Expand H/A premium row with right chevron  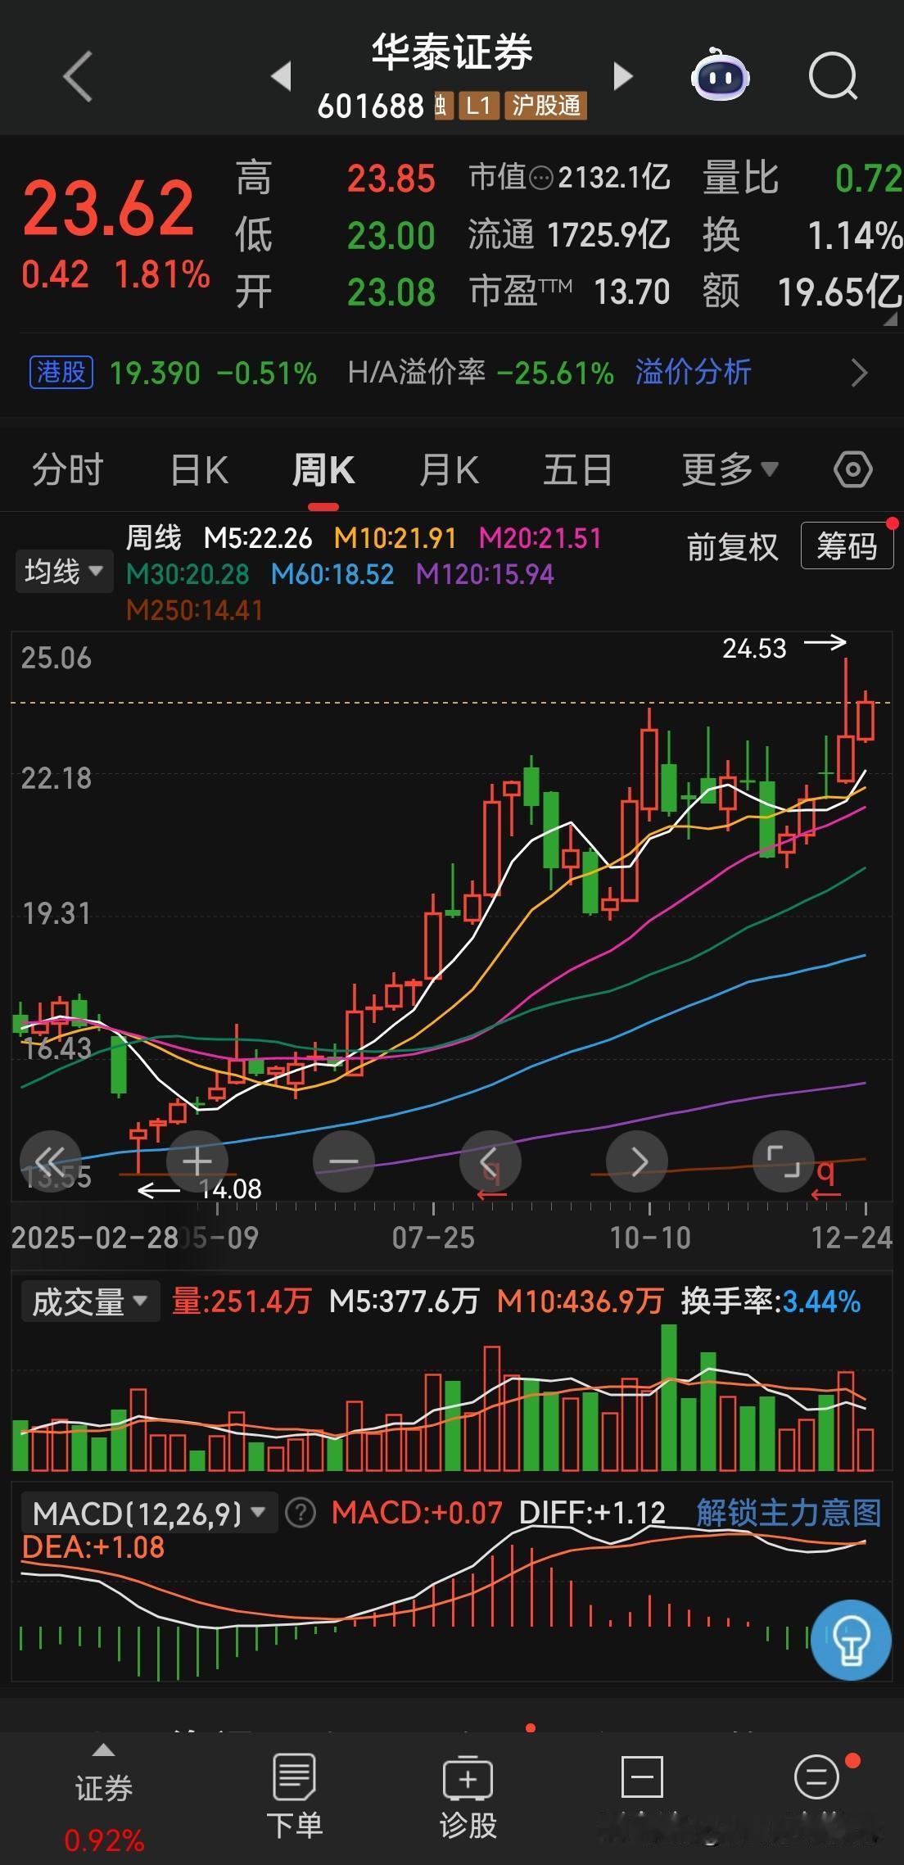pos(859,373)
